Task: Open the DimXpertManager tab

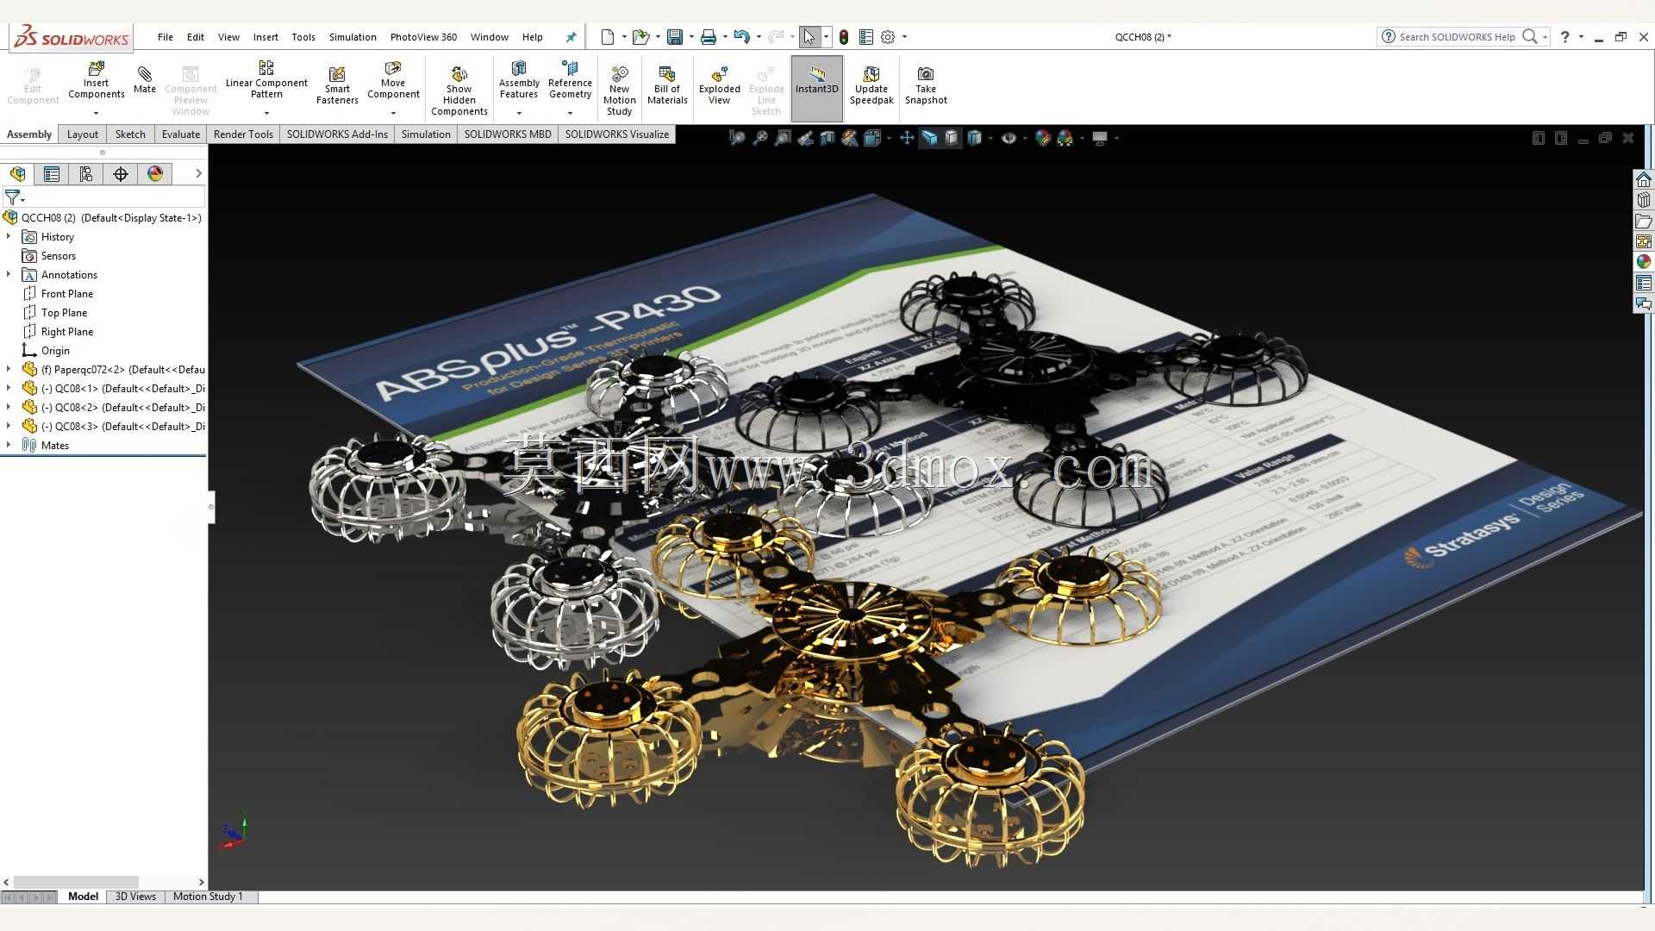Action: click(121, 174)
